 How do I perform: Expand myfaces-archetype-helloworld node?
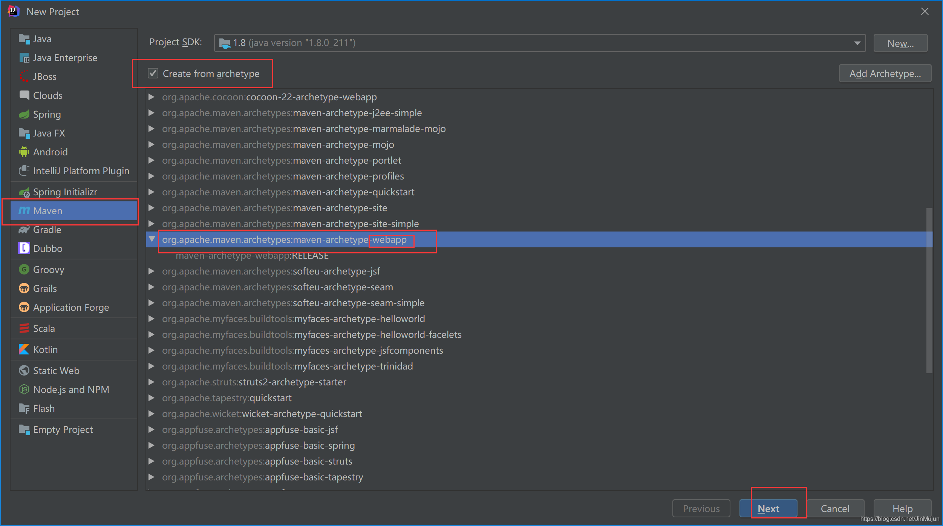pos(152,319)
